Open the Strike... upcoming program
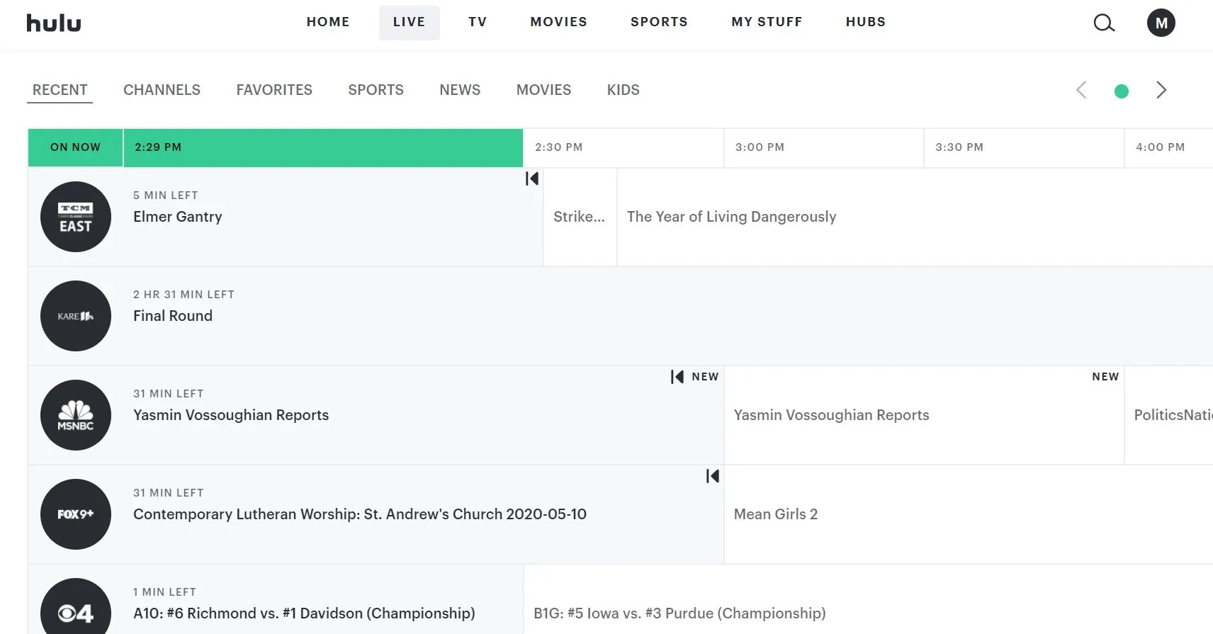The image size is (1213, 634). click(580, 217)
